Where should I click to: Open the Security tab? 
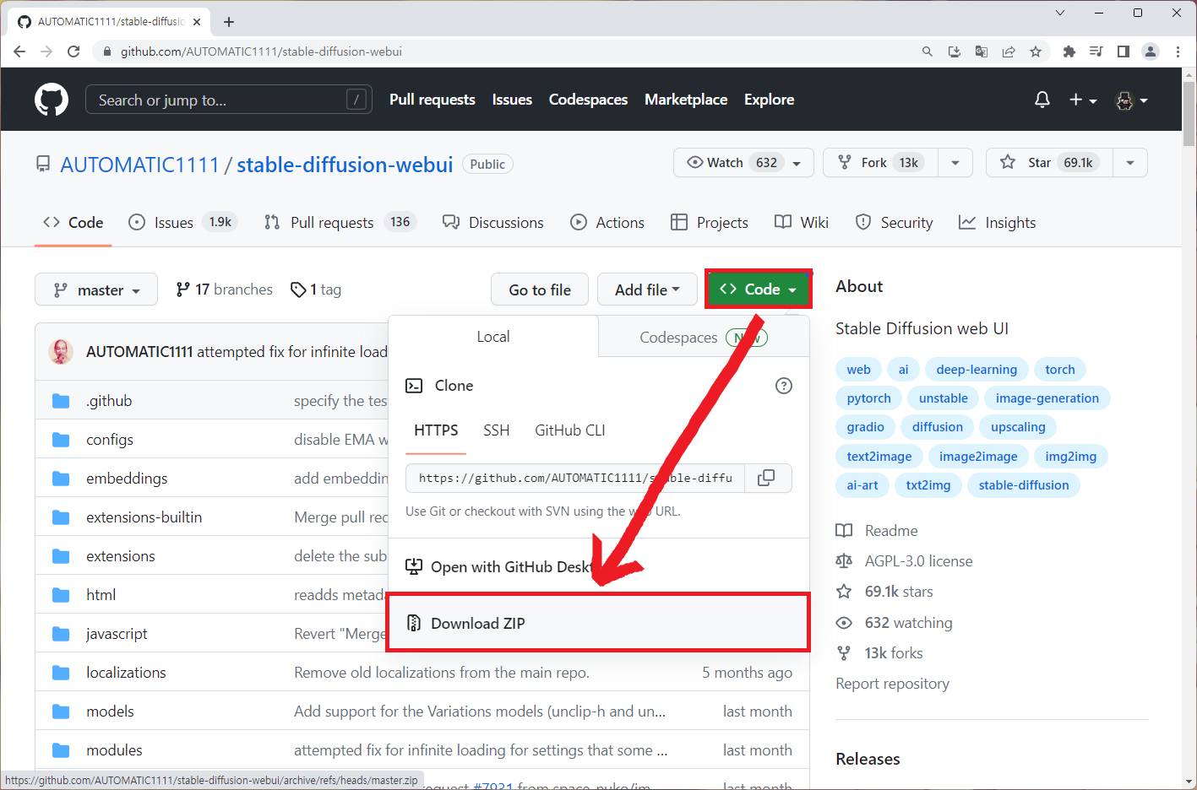click(894, 222)
